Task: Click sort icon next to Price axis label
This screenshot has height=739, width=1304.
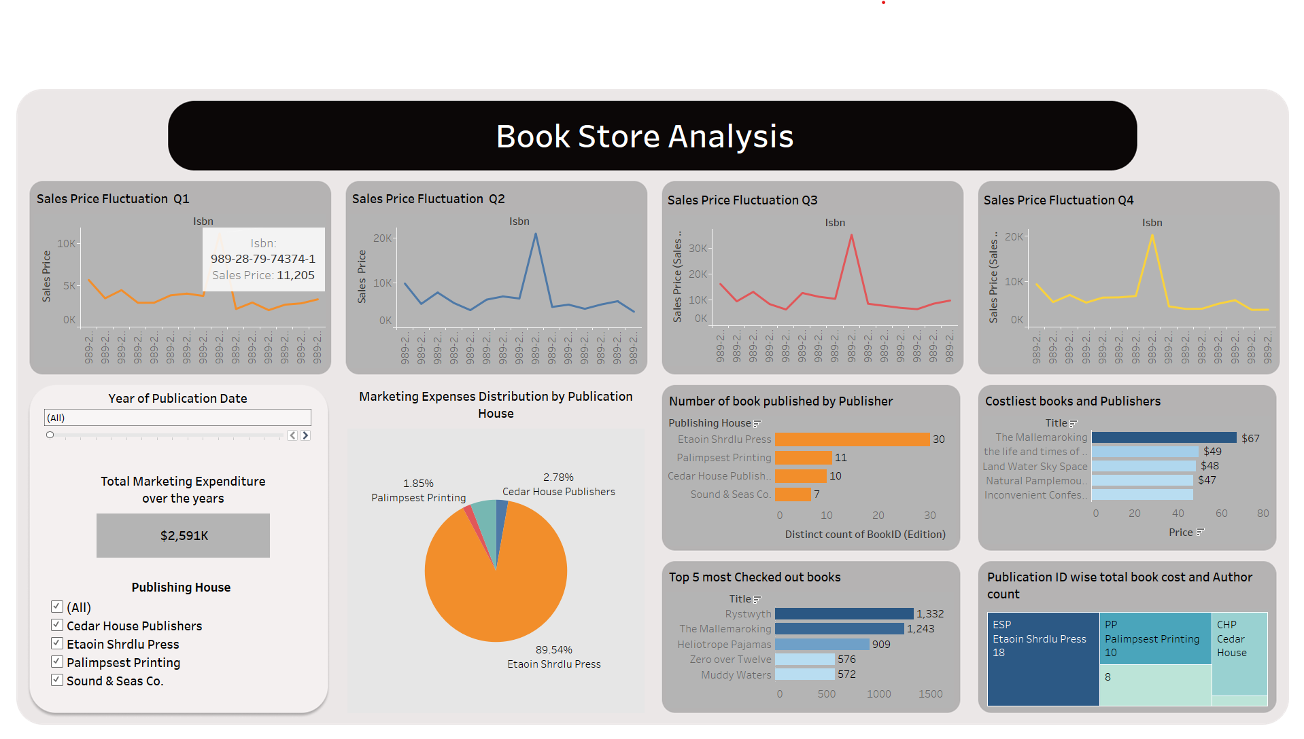Action: pyautogui.click(x=1200, y=533)
